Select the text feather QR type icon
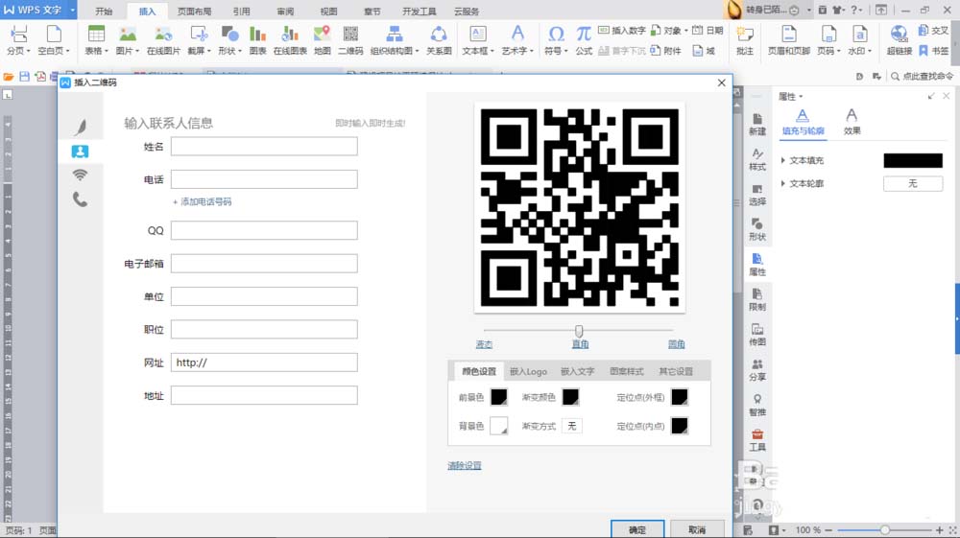The width and height of the screenshot is (960, 538). [x=81, y=127]
